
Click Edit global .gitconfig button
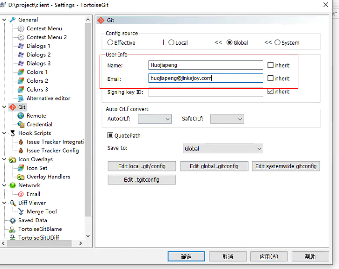pos(214,166)
